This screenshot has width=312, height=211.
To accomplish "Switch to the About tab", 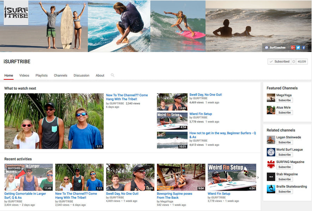I will tap(100, 75).
